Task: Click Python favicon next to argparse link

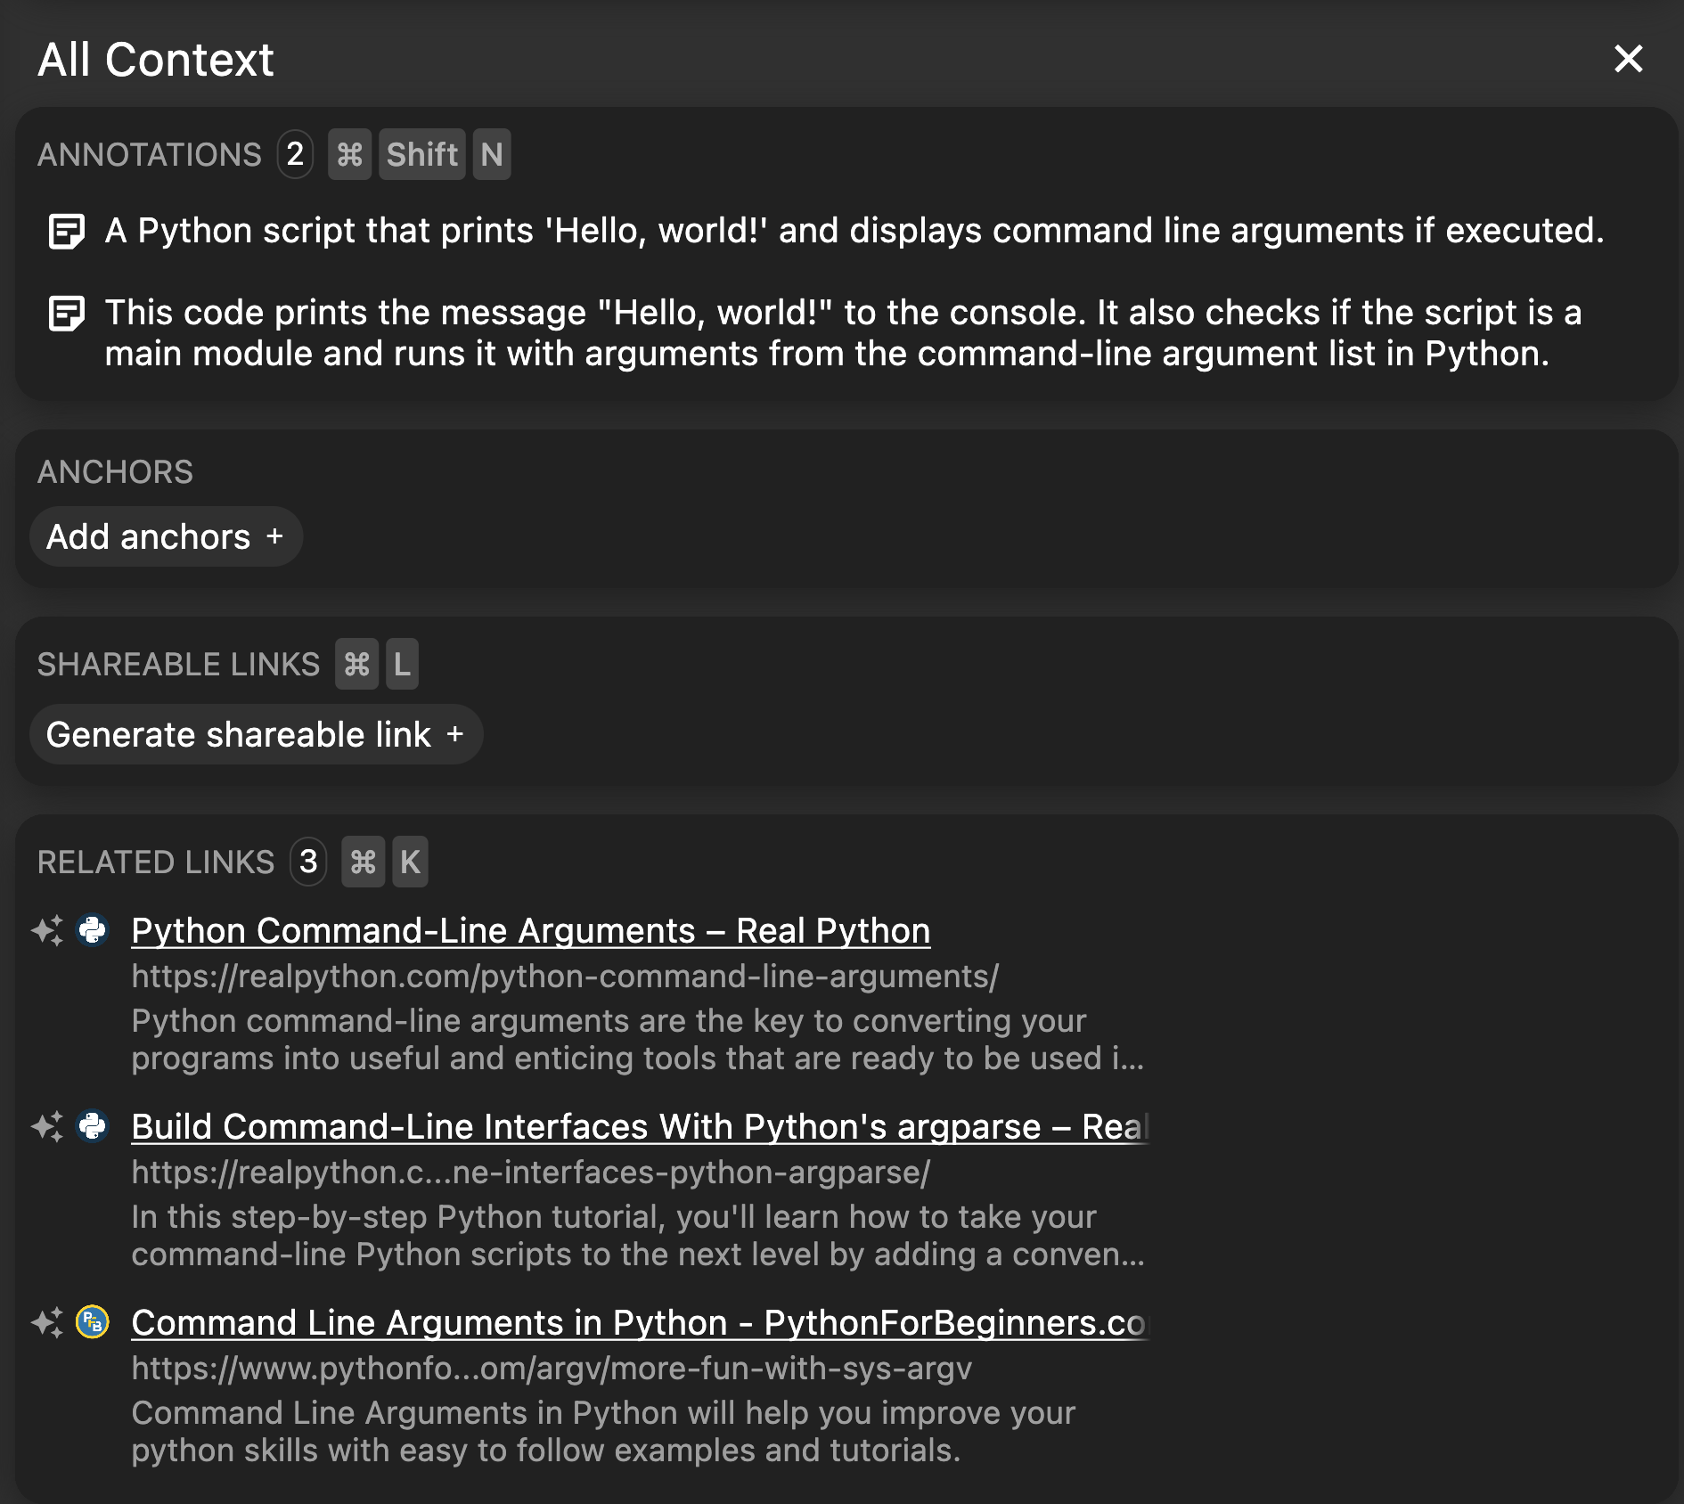Action: click(93, 1126)
